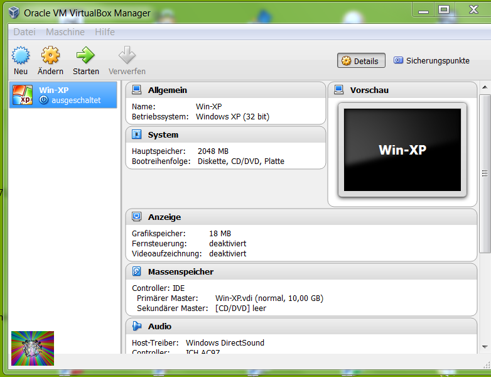
Task: Open the Hilfe menu
Action: tap(105, 31)
